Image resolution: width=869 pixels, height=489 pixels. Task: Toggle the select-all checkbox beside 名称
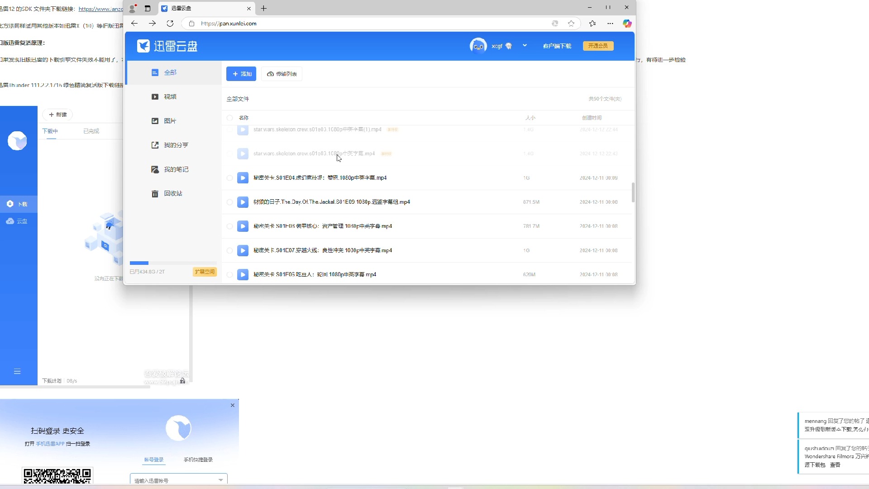[229, 118]
